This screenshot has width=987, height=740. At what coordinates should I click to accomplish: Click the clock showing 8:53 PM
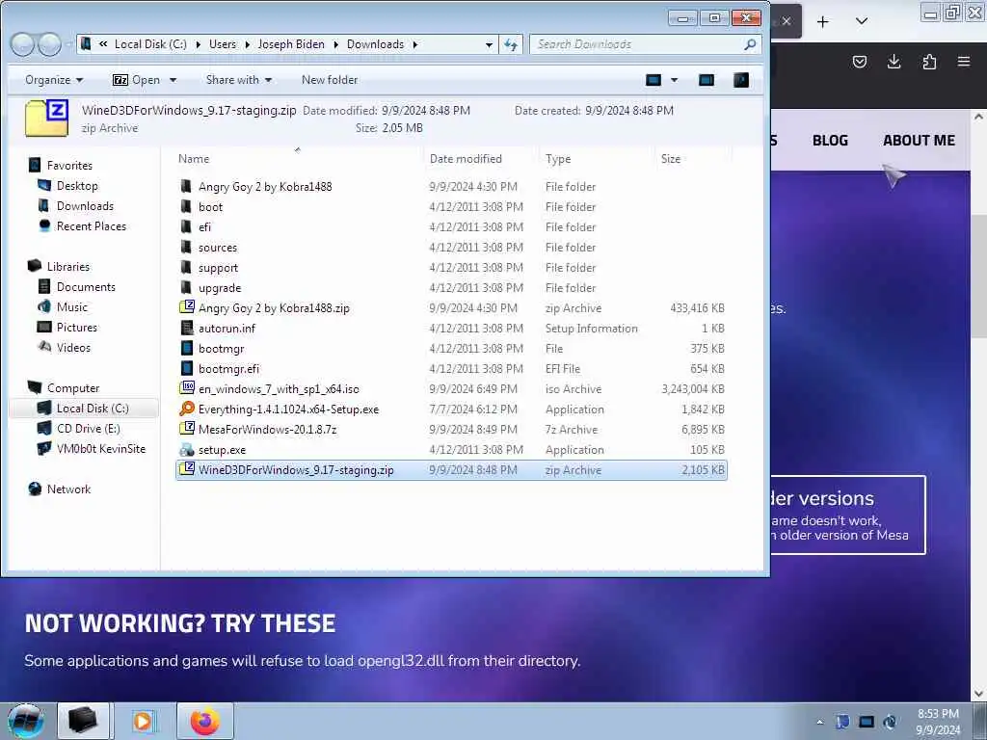coord(938,714)
